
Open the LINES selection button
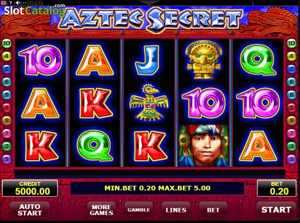click(176, 210)
